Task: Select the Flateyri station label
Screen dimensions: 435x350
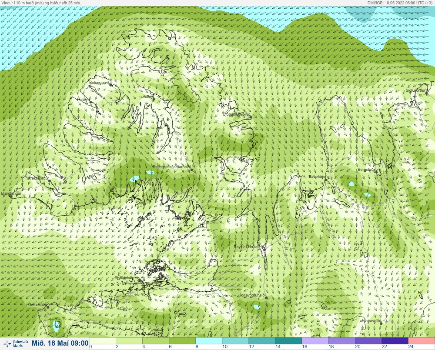Action: tap(84, 99)
